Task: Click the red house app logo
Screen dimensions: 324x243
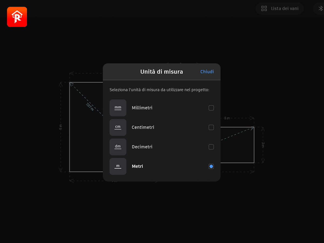Action: click(17, 17)
